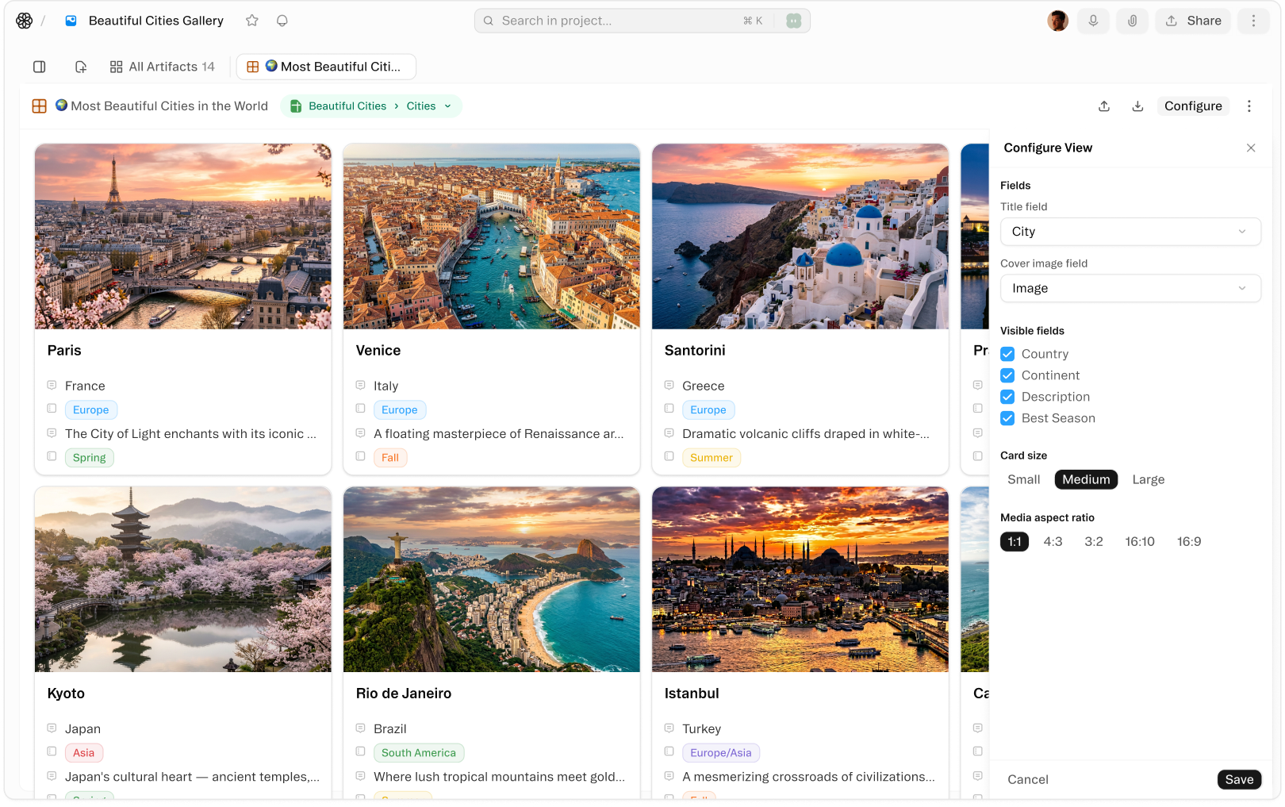Viewport: 1285px width, 807px height.
Task: Click the microphone icon in header
Action: point(1093,21)
